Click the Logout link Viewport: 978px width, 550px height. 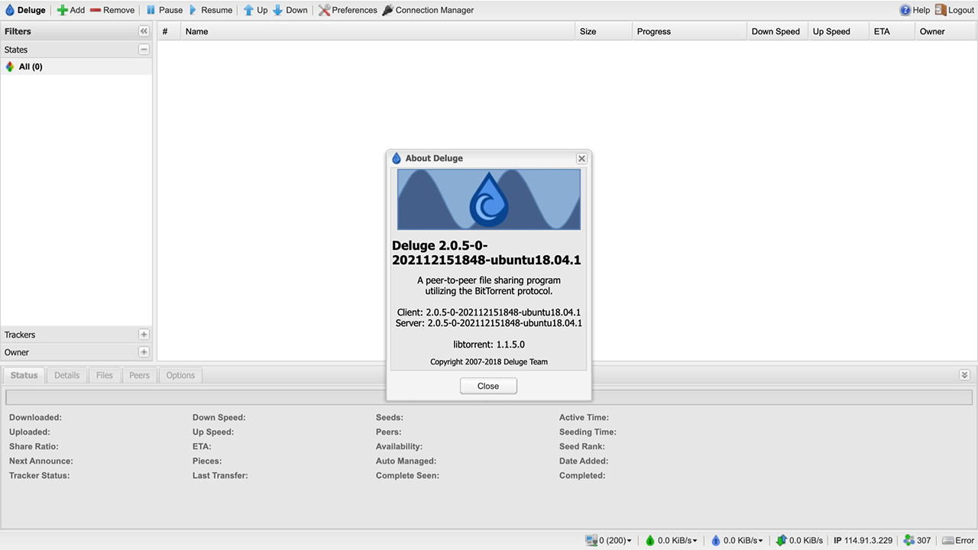point(956,10)
